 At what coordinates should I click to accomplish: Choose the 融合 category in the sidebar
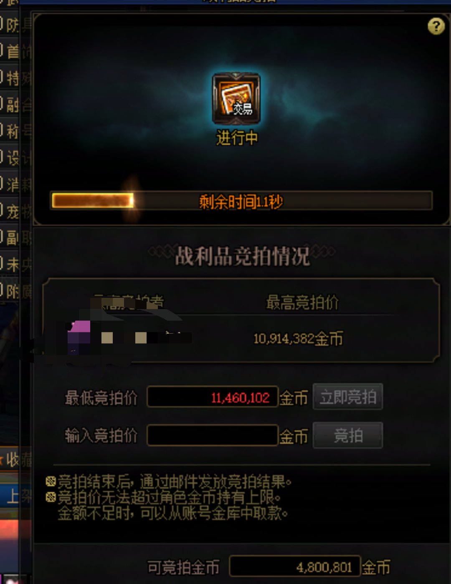pos(16,104)
